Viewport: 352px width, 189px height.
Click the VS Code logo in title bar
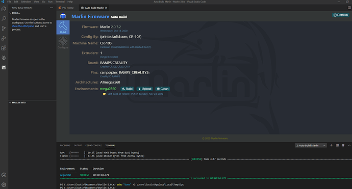pyautogui.click(x=3, y=2)
